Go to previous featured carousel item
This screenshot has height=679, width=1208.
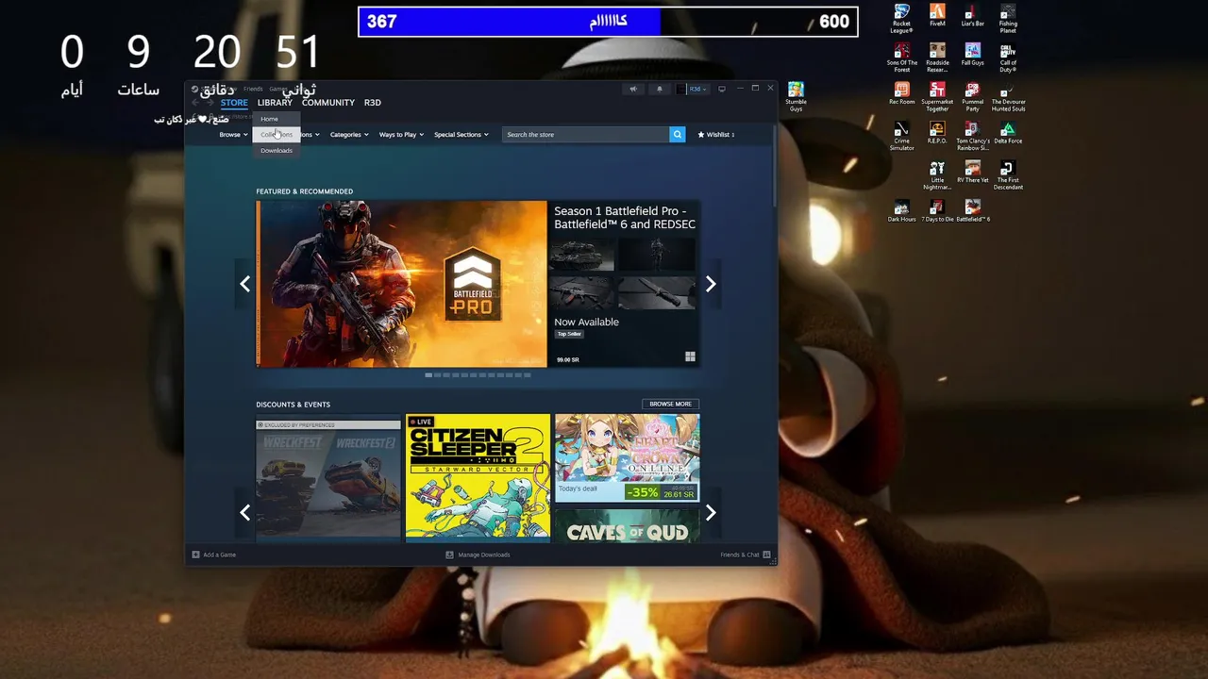(244, 284)
